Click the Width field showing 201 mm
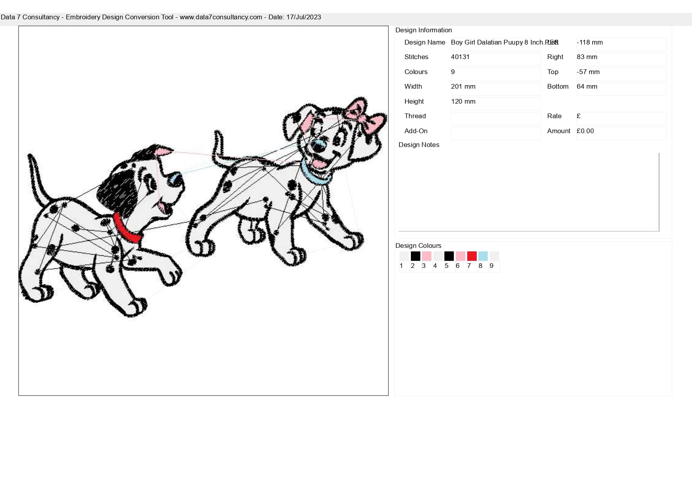This screenshot has width=692, height=489. (496, 89)
